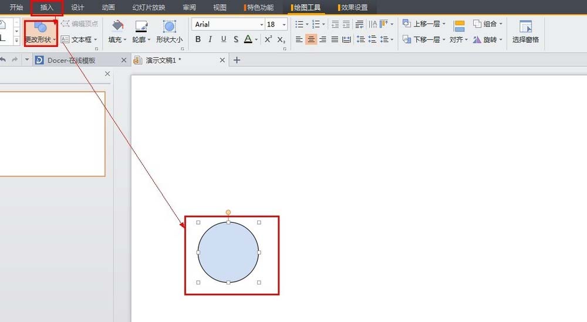The height and width of the screenshot is (322, 587).
Task: Expand the font size 18 dropdown
Action: pos(284,25)
